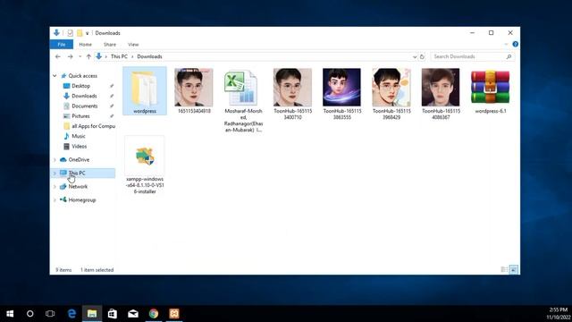Open recent locations dropdown arrow
The width and height of the screenshot is (572, 322).
(x=80, y=56)
